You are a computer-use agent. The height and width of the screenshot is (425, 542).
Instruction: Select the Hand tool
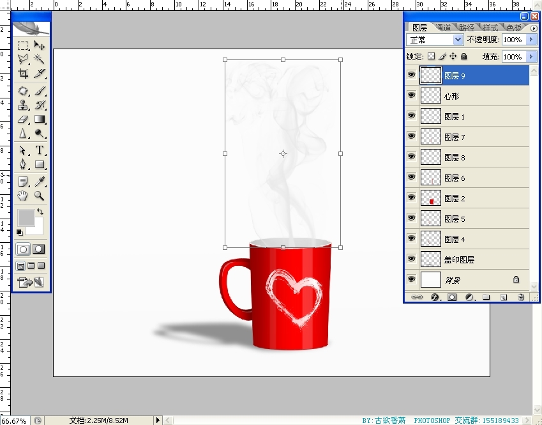[23, 196]
